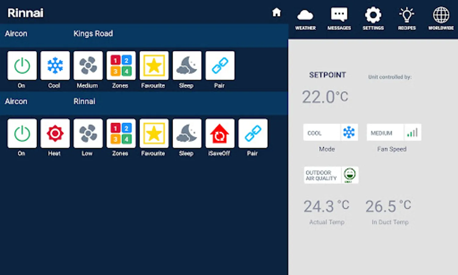
Task: Open Zones for the Rinnai aircon
Action: tap(121, 134)
